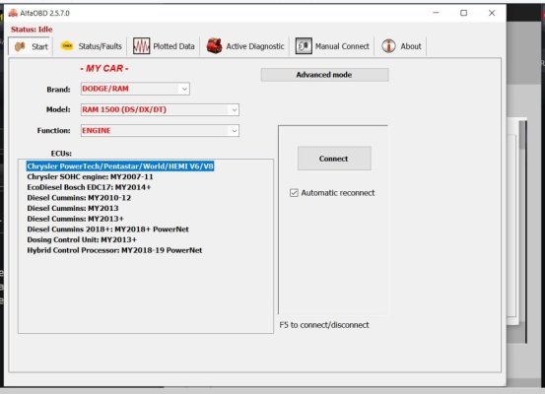The image size is (545, 394).
Task: Expand the Brand dropdown showing DODGE/RAM
Action: tap(135, 89)
